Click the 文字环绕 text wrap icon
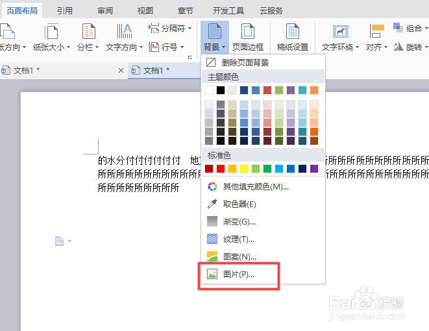The height and width of the screenshot is (331, 429). coord(340,31)
